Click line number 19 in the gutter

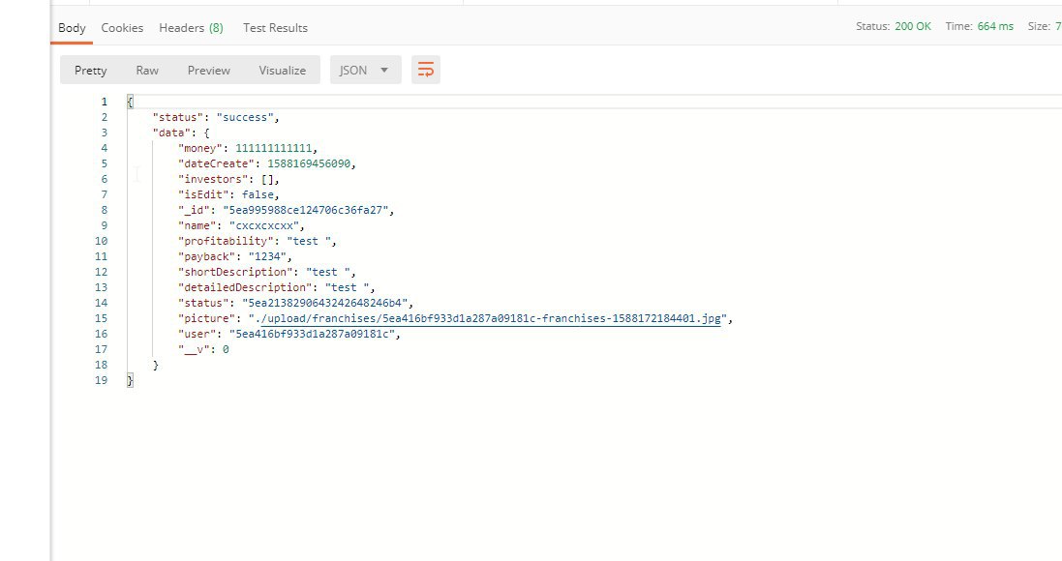coord(101,380)
